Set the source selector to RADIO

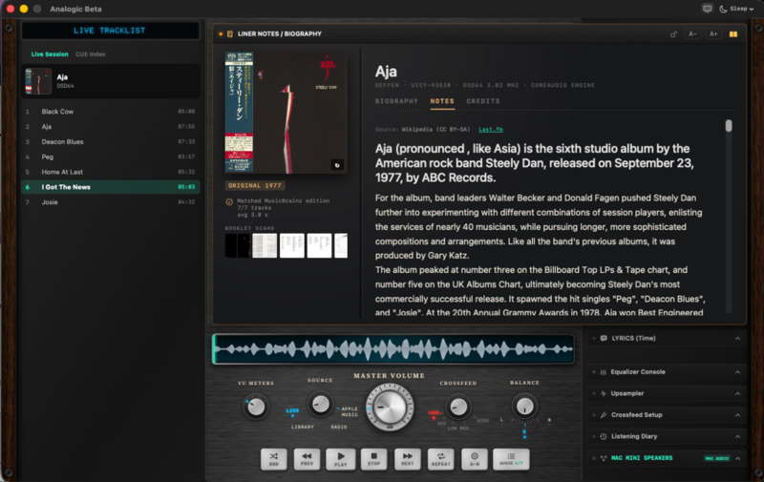339,427
